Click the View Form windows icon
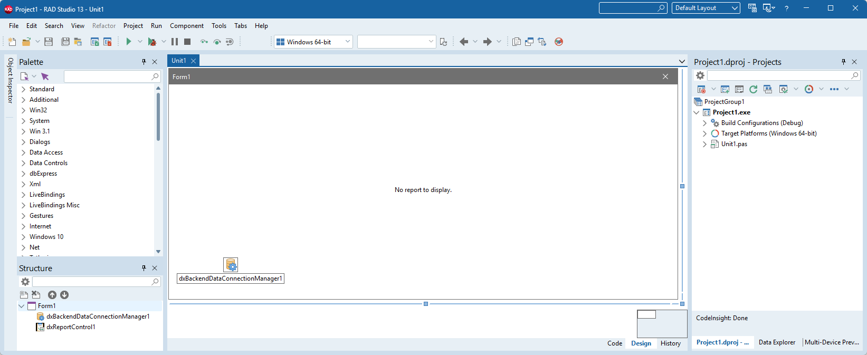867x355 pixels. pos(529,42)
